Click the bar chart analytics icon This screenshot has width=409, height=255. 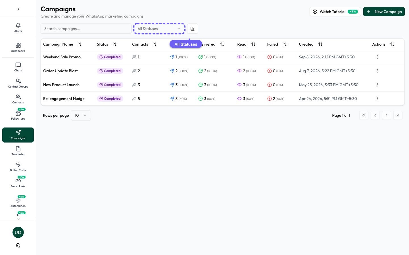click(x=193, y=29)
